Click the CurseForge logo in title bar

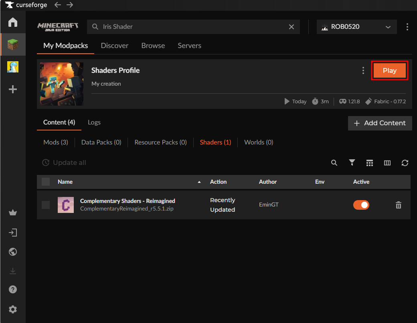click(26, 5)
